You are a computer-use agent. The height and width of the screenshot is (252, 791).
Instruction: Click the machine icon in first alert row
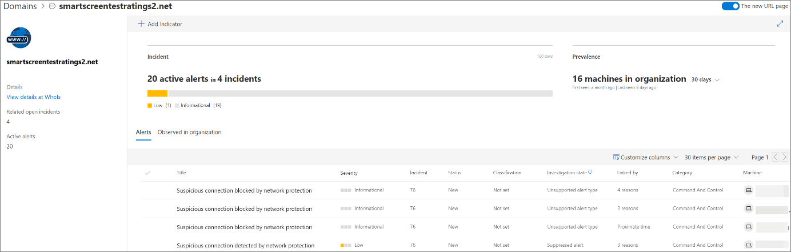(748, 190)
